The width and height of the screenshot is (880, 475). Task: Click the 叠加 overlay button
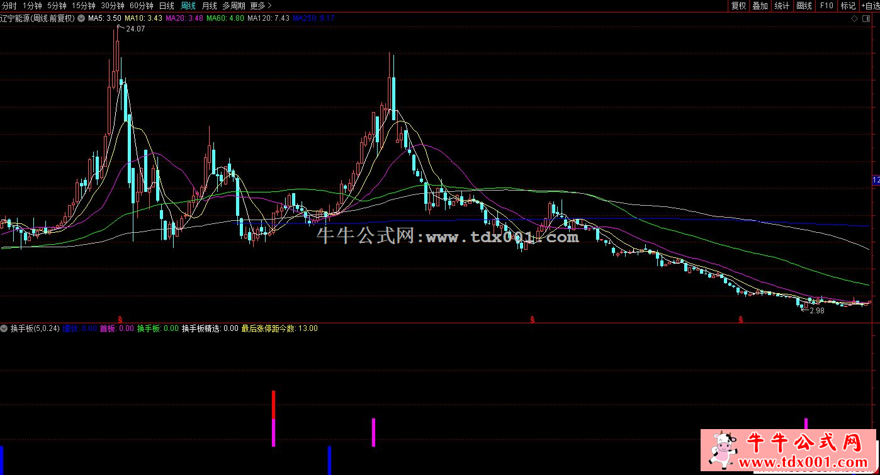(x=760, y=6)
